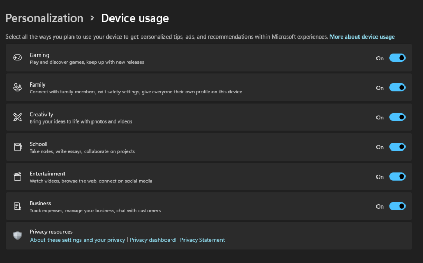Turn off the Gaming toggle
Screen dimensions: 423x263
pos(397,58)
